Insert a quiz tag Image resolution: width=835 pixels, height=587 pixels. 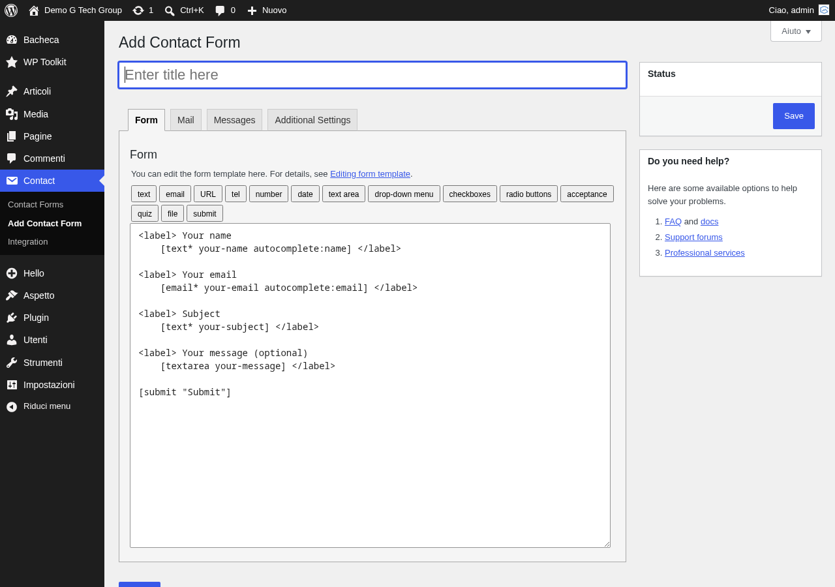click(145, 213)
